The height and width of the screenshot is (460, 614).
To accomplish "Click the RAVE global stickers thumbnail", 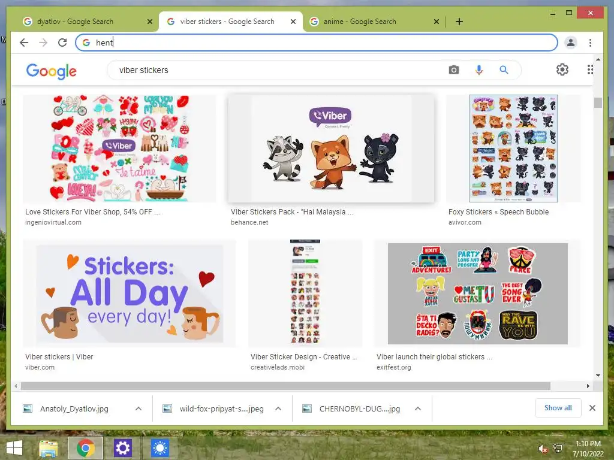I will coord(477,293).
